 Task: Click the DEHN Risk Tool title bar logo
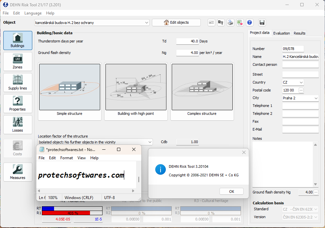tap(5, 5)
